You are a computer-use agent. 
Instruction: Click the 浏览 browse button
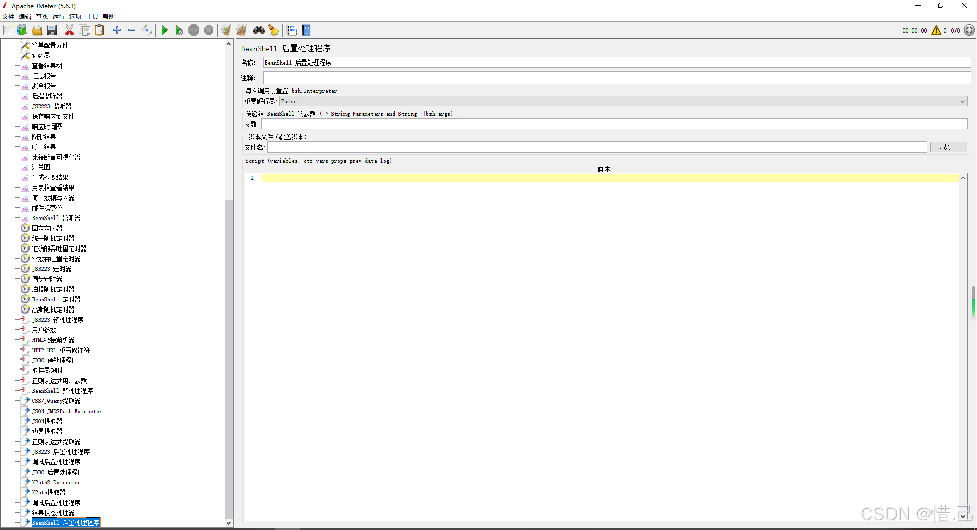coord(948,147)
